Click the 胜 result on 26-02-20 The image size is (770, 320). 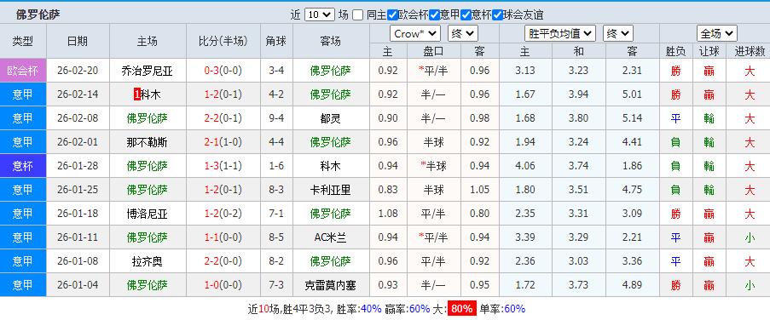(x=675, y=71)
